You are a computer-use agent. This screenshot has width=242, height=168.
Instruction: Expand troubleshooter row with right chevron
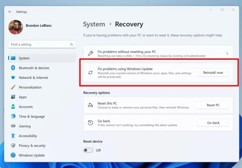227,53
